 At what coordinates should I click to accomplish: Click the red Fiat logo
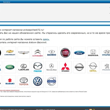tap(65, 53)
